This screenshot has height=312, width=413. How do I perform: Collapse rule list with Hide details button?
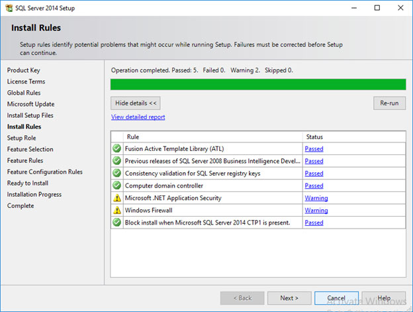click(136, 103)
